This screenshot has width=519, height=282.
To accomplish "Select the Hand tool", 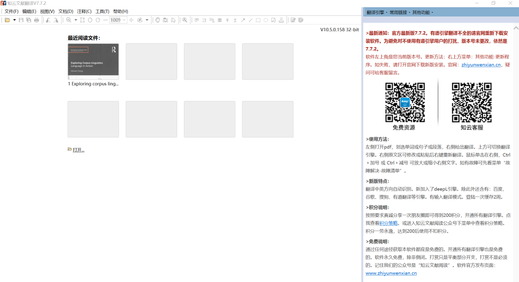I will pos(158,20).
